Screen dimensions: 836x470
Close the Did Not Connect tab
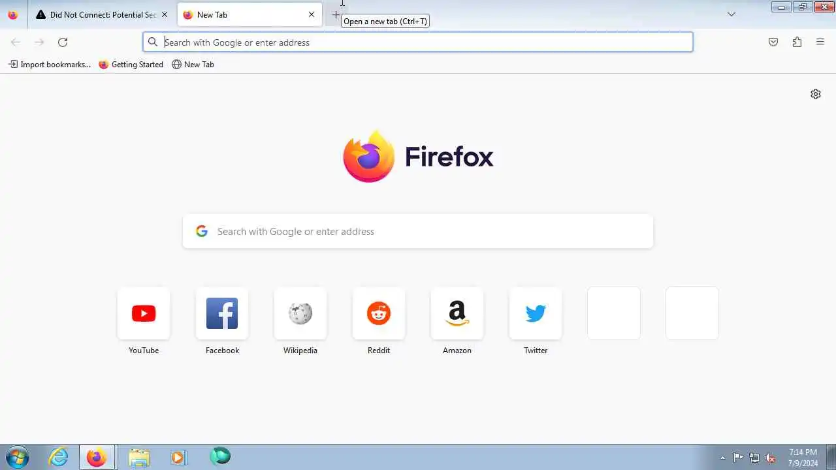point(165,14)
